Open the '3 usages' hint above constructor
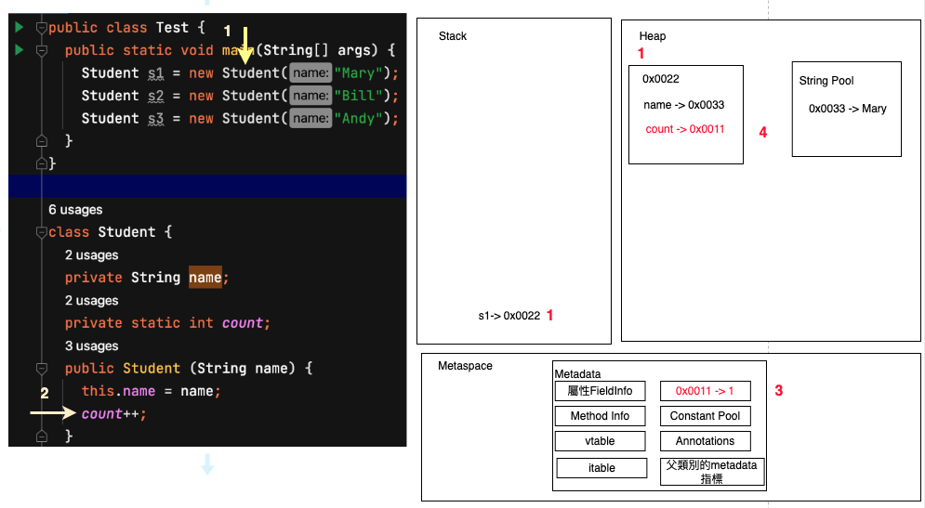The width and height of the screenshot is (925, 508). (x=91, y=345)
